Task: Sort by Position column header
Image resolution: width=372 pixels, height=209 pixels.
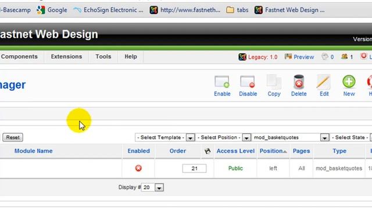Action: [x=273, y=151]
